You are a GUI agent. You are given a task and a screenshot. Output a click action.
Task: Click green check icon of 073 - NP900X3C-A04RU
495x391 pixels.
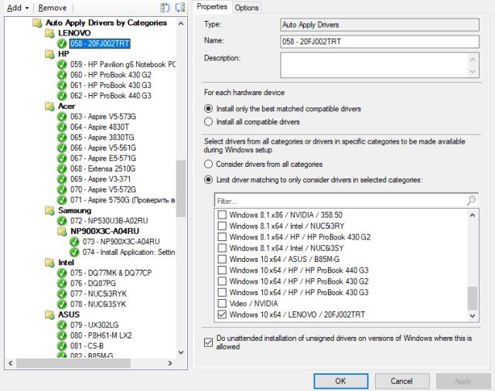[74, 242]
